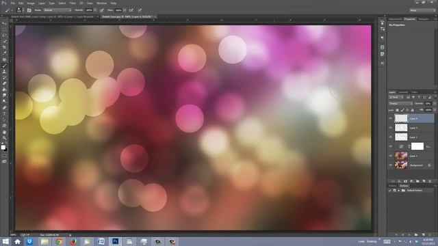Open the collapsed Character panel icon

pyautogui.click(x=382, y=64)
